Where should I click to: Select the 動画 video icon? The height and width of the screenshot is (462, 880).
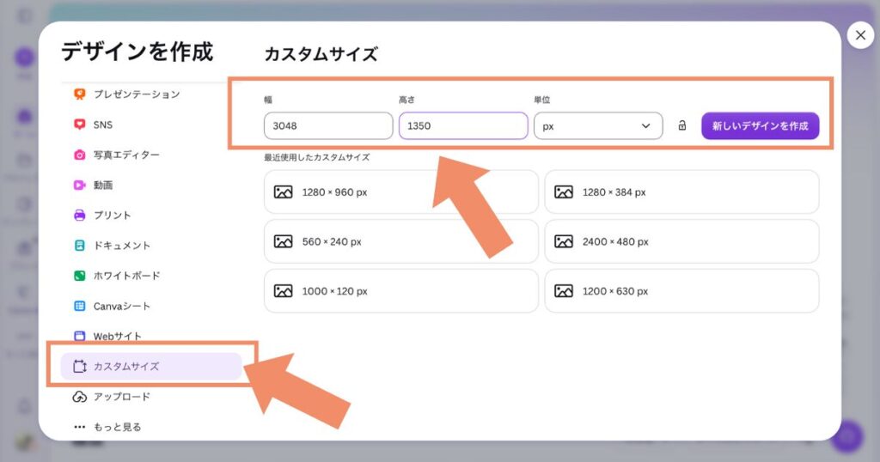[80, 185]
